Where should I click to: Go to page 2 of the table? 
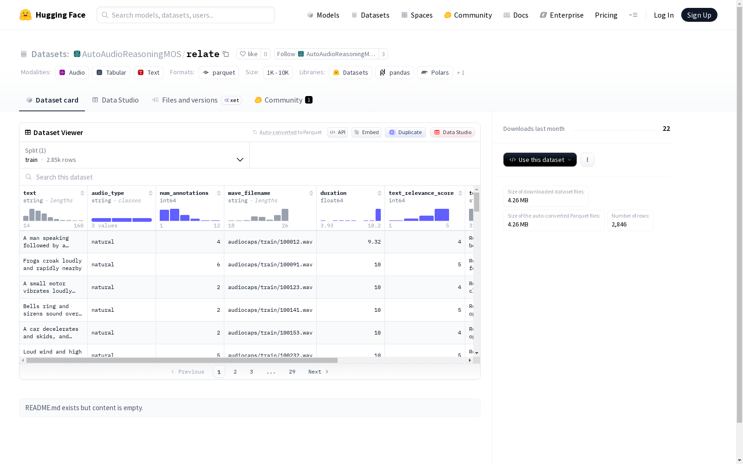(x=235, y=372)
